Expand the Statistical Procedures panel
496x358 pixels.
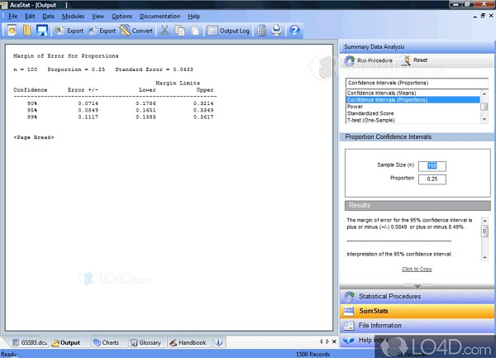point(389,296)
